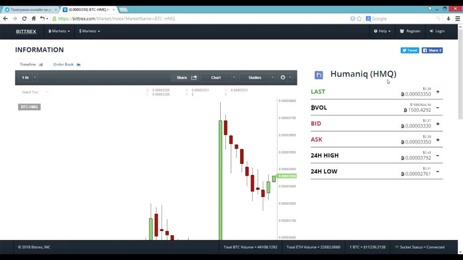Click the search magnifier icon

(438, 19)
